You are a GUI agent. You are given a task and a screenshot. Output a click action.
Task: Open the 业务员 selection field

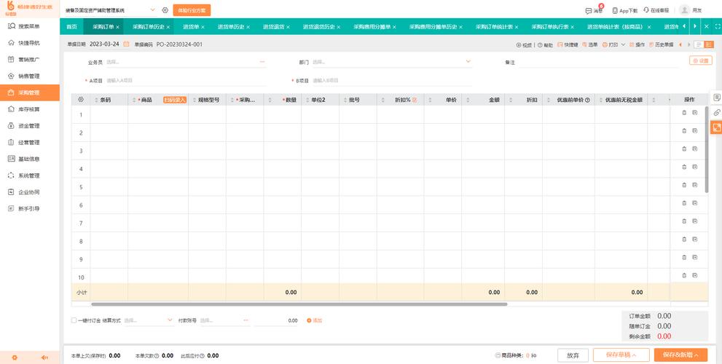186,62
